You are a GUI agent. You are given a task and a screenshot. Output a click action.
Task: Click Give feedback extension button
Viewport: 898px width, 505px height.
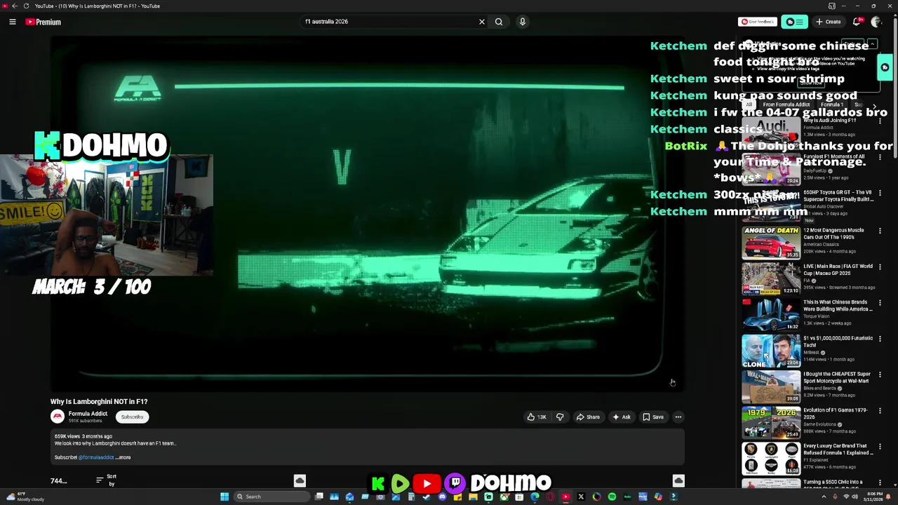pyautogui.click(x=758, y=22)
